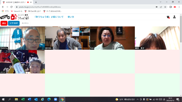Viewport: 182px width, 102px height.
Task: Open notifications bell icon
Action: pos(168,17)
